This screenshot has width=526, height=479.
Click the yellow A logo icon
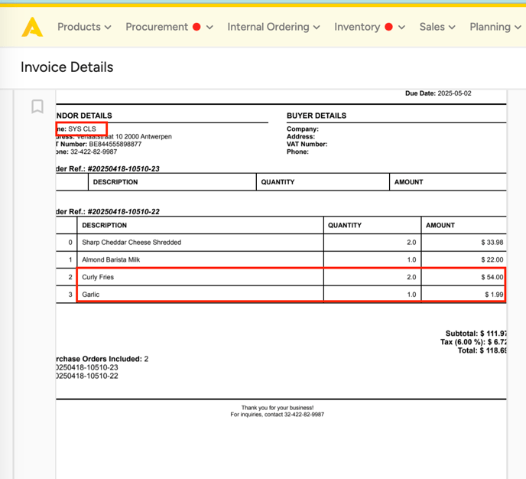pyautogui.click(x=32, y=28)
